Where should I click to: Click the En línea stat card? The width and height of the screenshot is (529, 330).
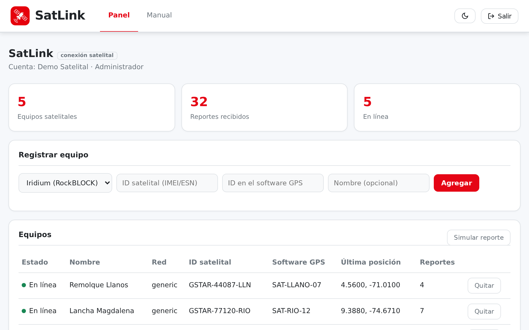coord(437,107)
